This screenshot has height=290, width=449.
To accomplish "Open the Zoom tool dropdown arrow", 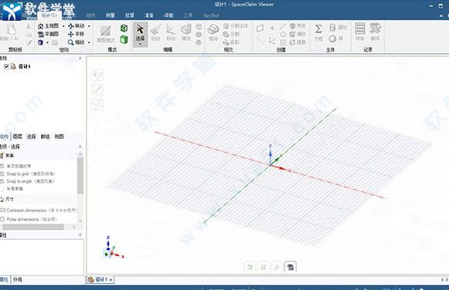I will pos(89,42).
